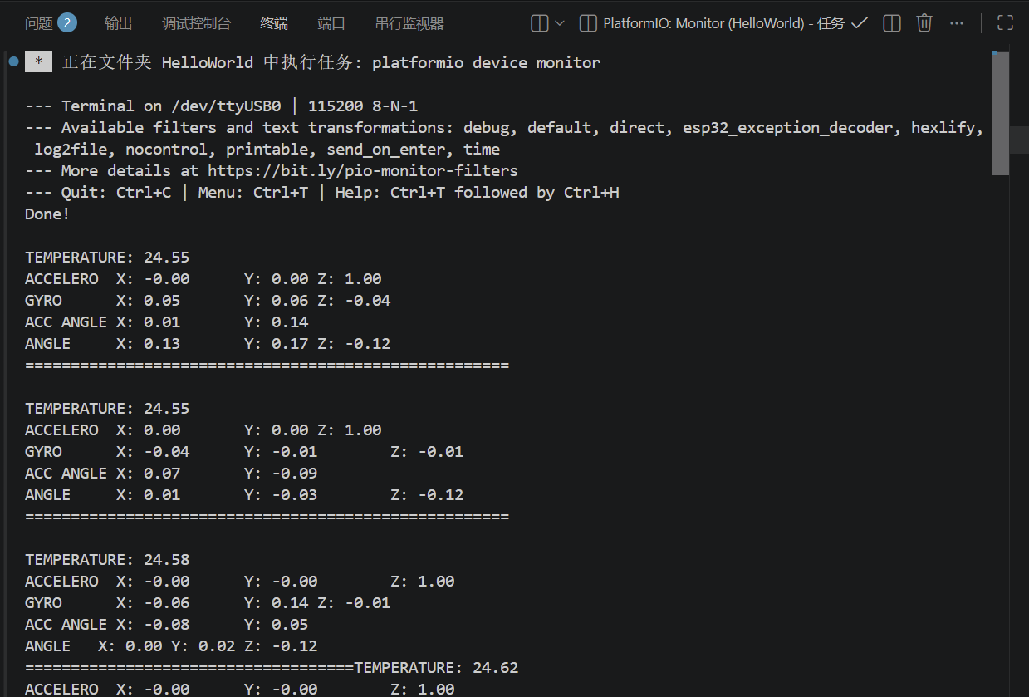Switch to the 问题 tab

[39, 23]
